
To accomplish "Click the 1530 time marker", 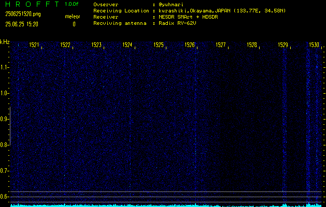I will pyautogui.click(x=314, y=45).
